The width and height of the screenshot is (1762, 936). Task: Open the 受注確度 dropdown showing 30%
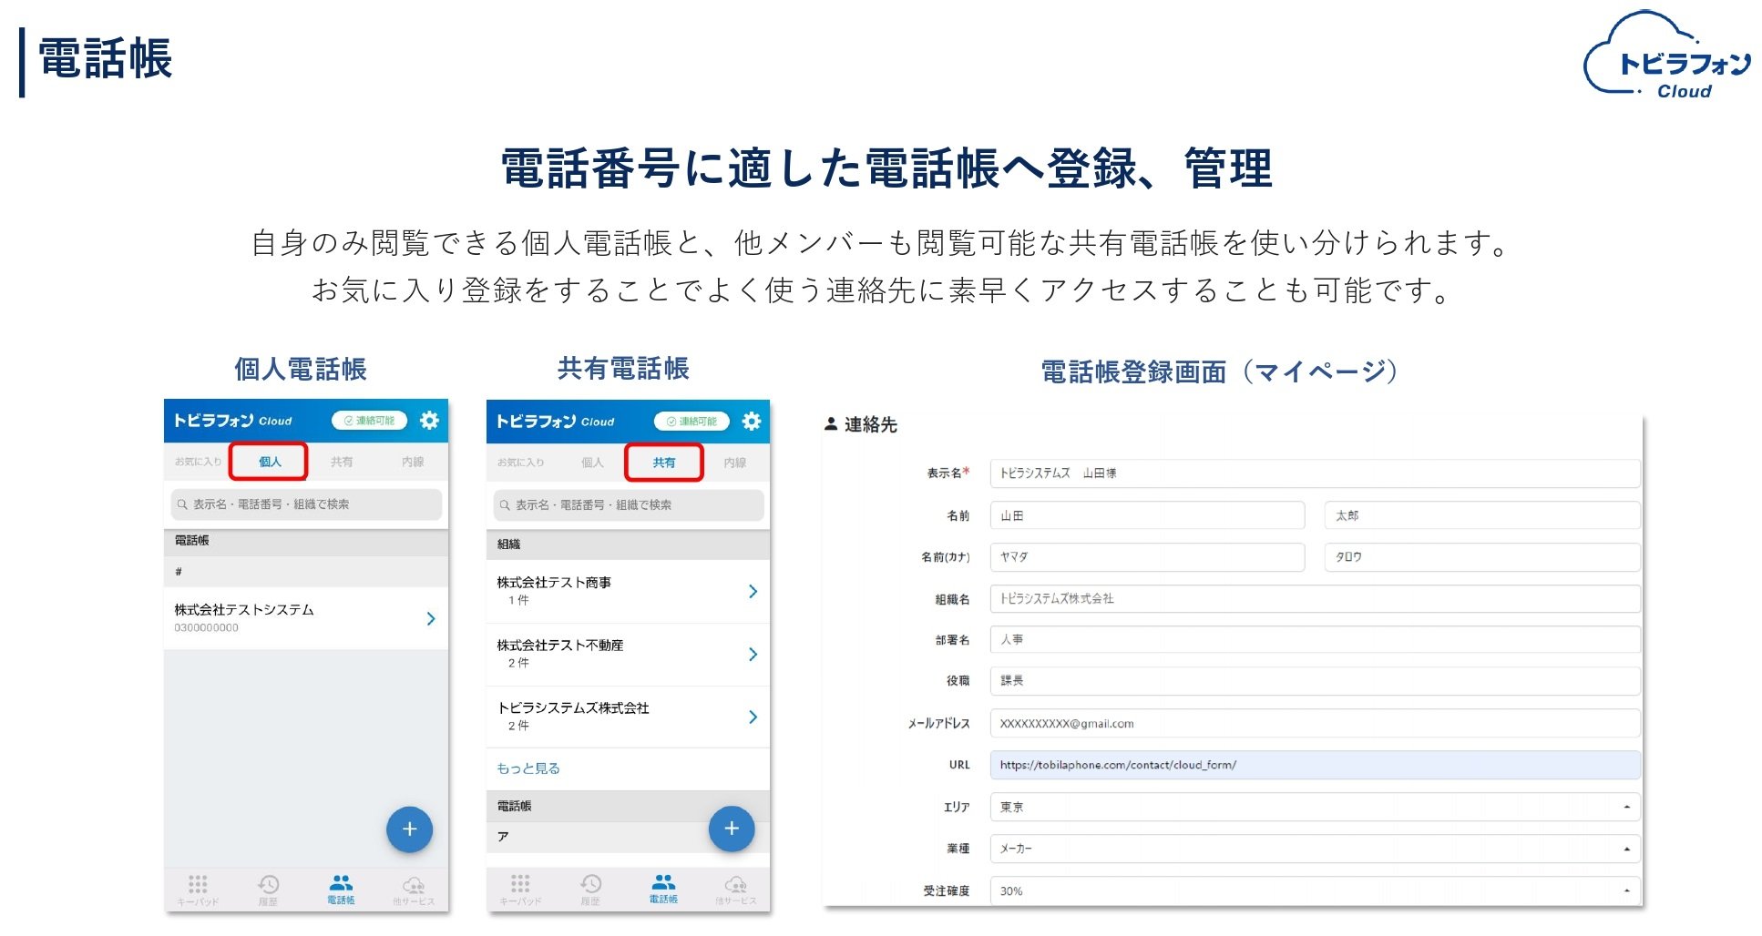click(1315, 891)
